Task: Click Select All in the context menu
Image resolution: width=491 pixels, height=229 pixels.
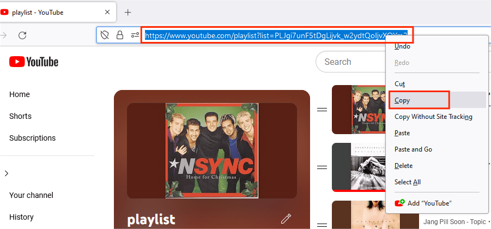Action: click(408, 182)
